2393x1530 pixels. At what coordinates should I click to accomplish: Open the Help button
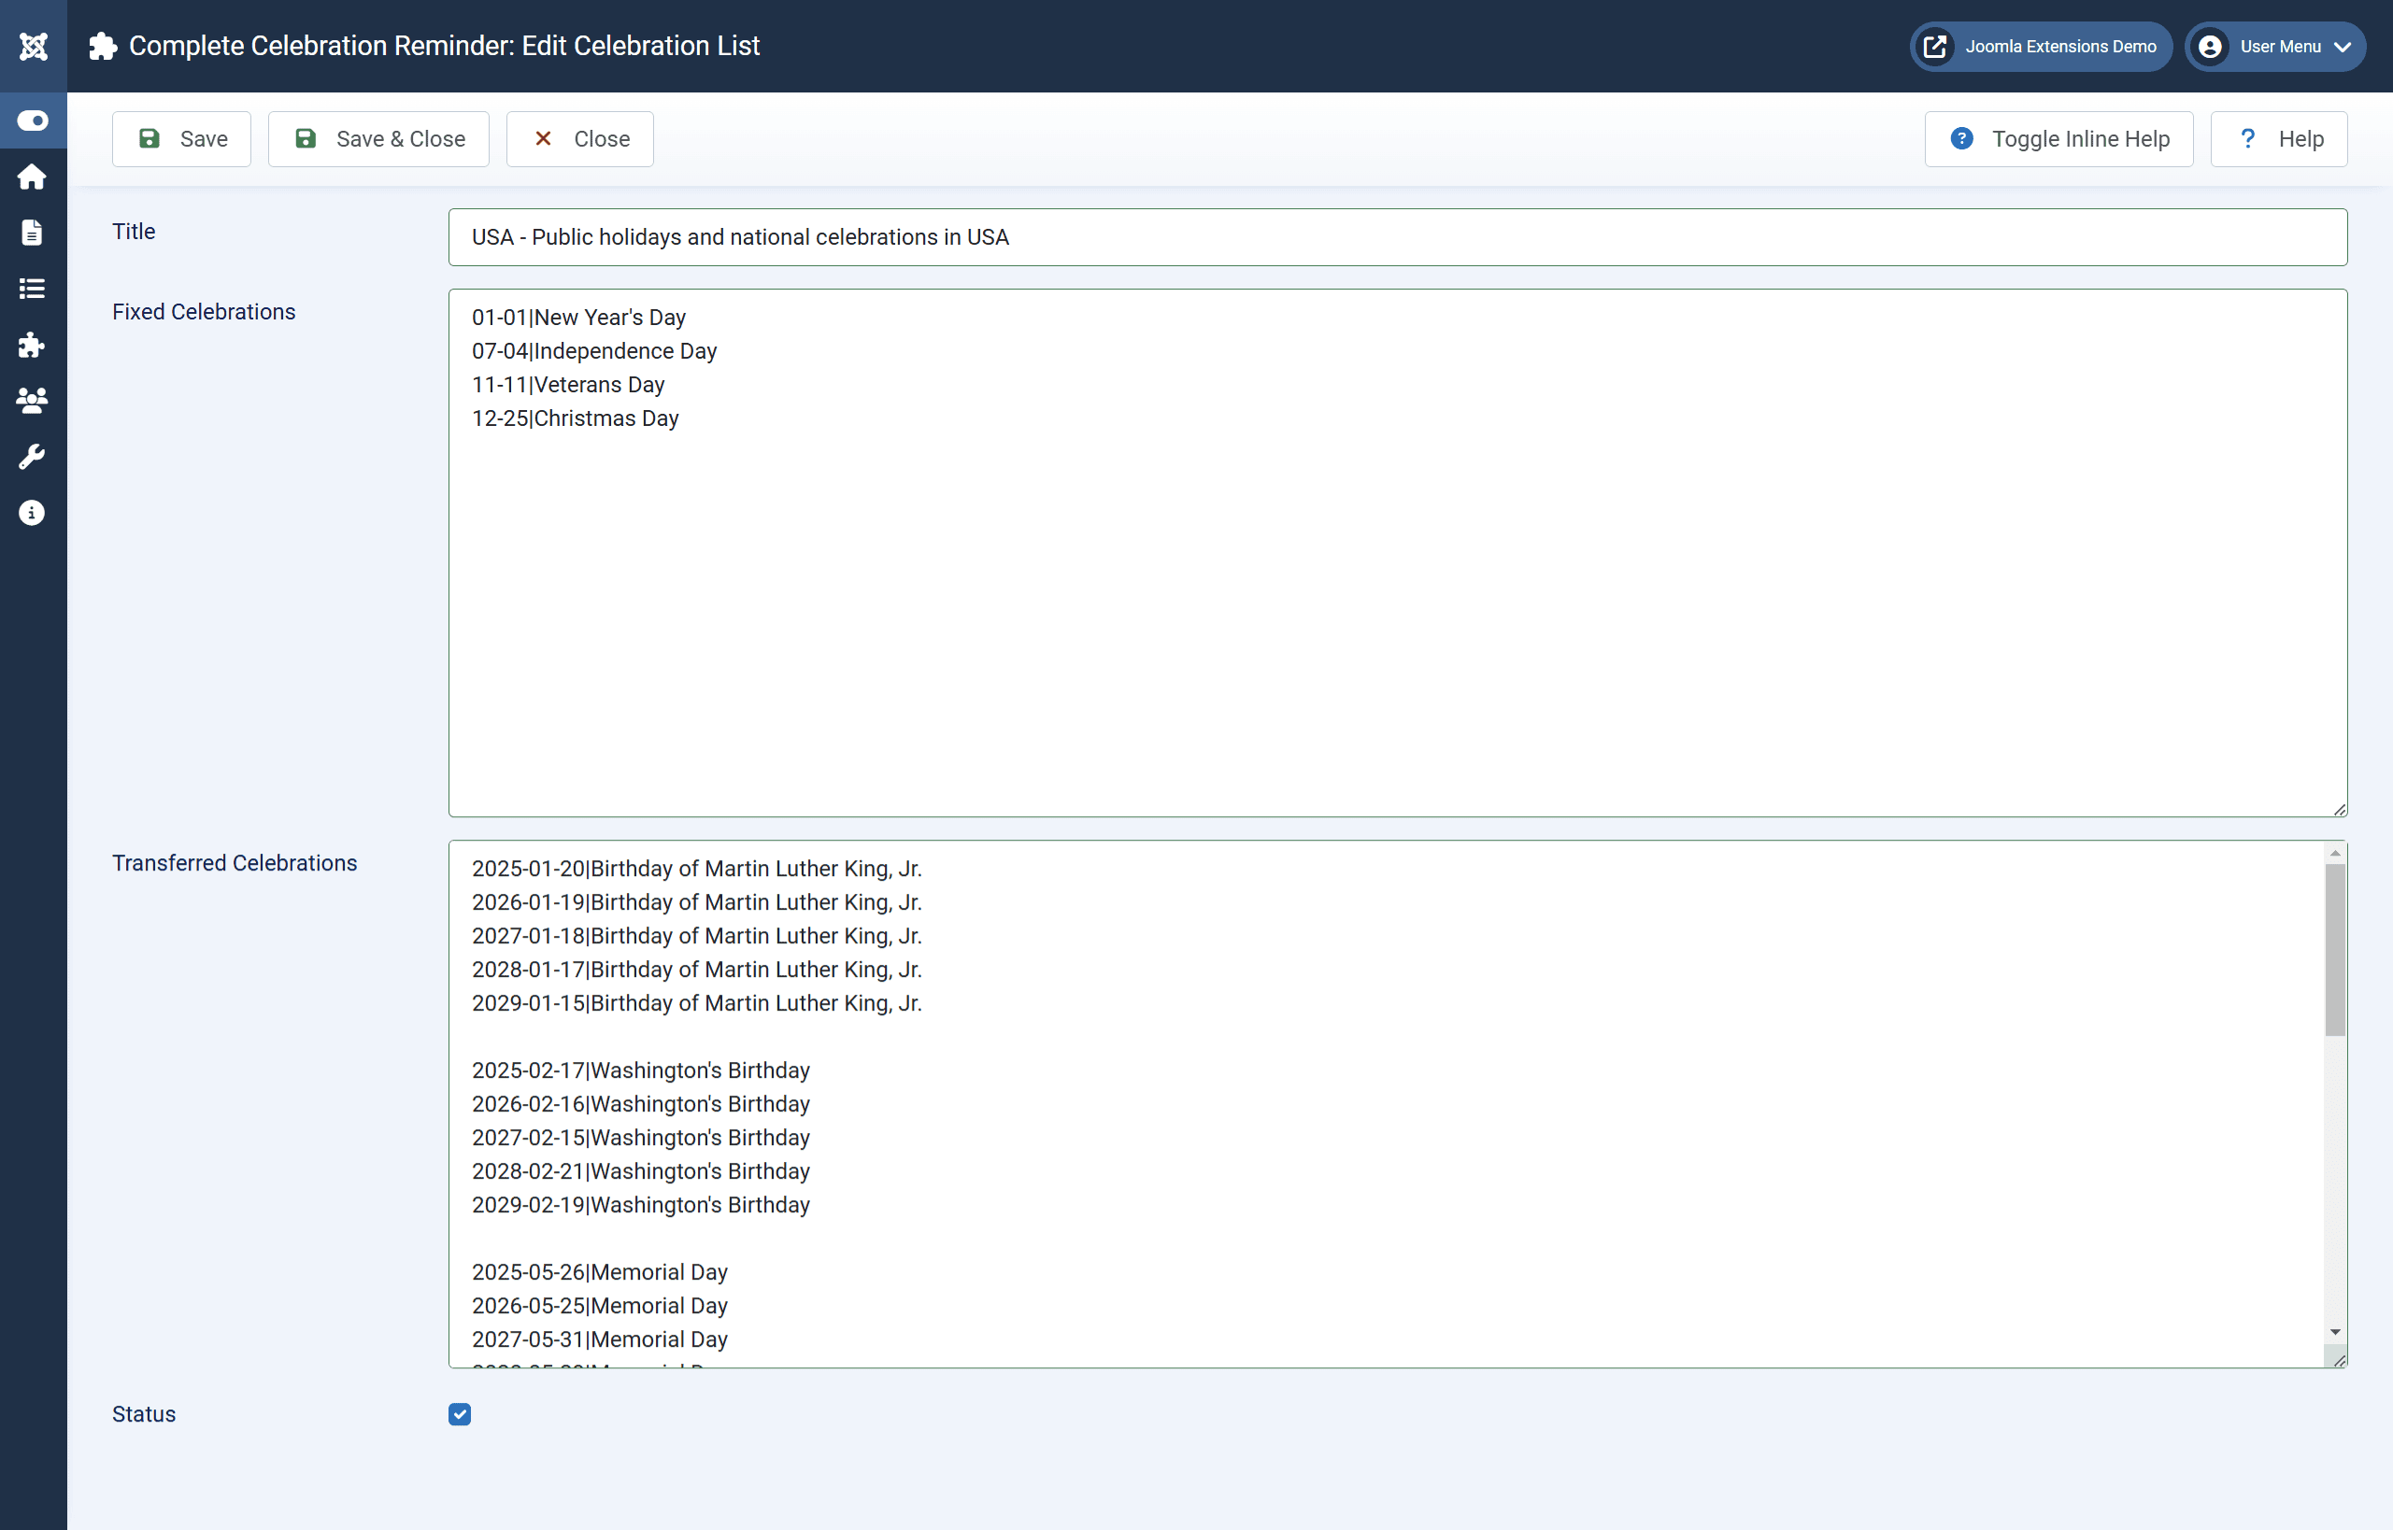2279,139
